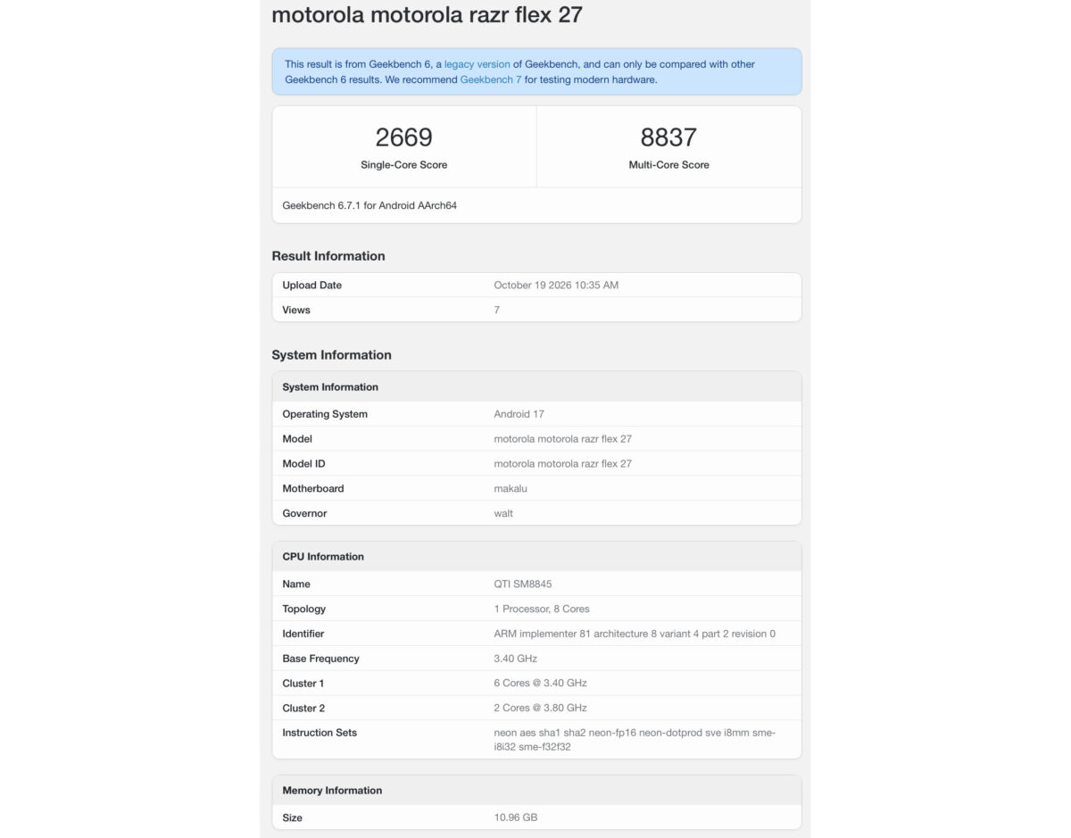This screenshot has height=838, width=1071.
Task: Select the Base Frequency 3.40 GHz value
Action: (x=516, y=659)
